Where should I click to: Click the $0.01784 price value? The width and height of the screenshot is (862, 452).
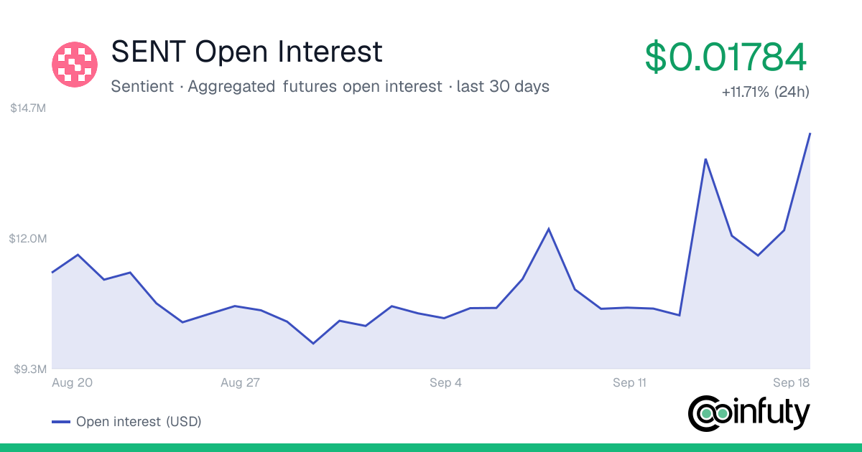727,57
